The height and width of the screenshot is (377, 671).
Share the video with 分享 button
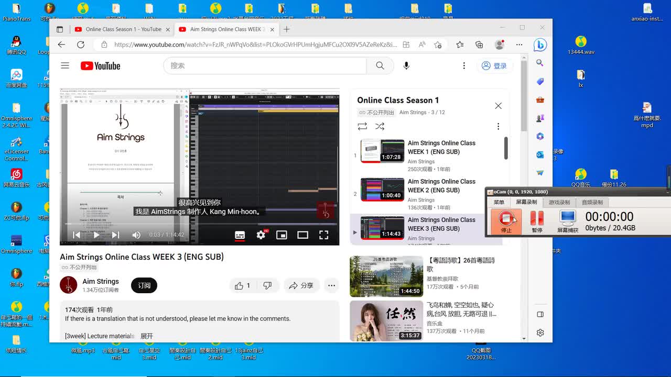point(301,285)
